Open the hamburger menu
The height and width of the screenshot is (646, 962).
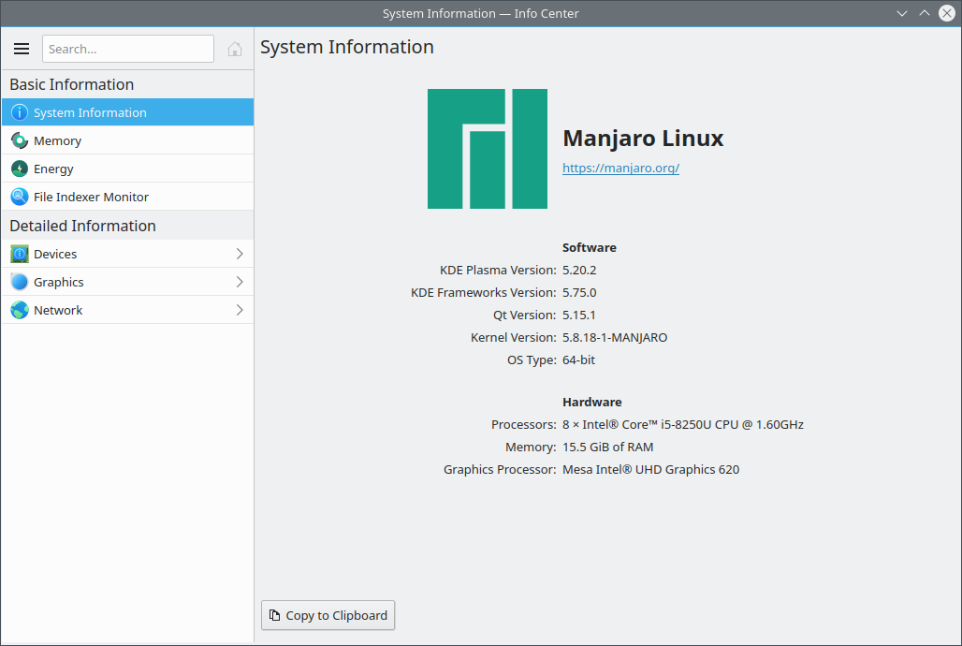click(22, 49)
